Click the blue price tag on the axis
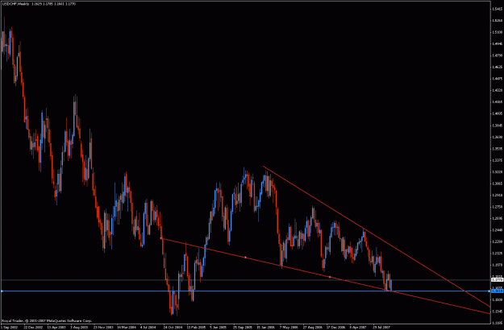The height and width of the screenshot is (330, 504). coord(498,291)
